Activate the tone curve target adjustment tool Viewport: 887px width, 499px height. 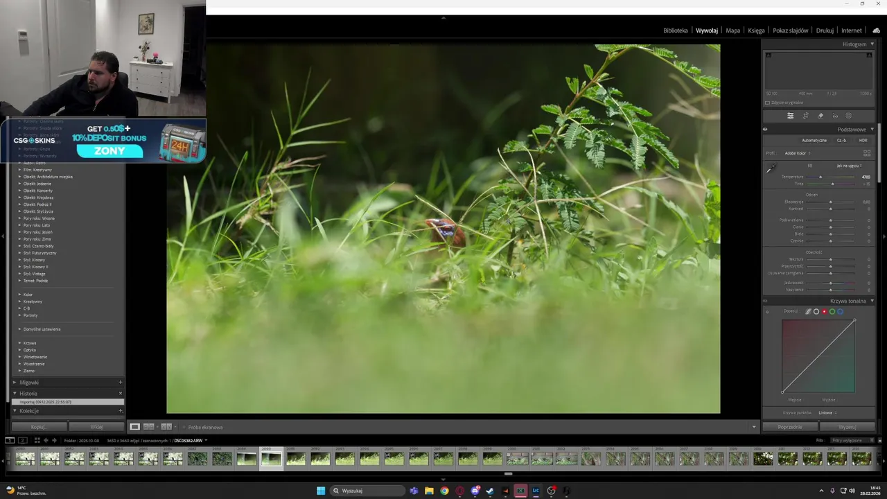pos(767,312)
